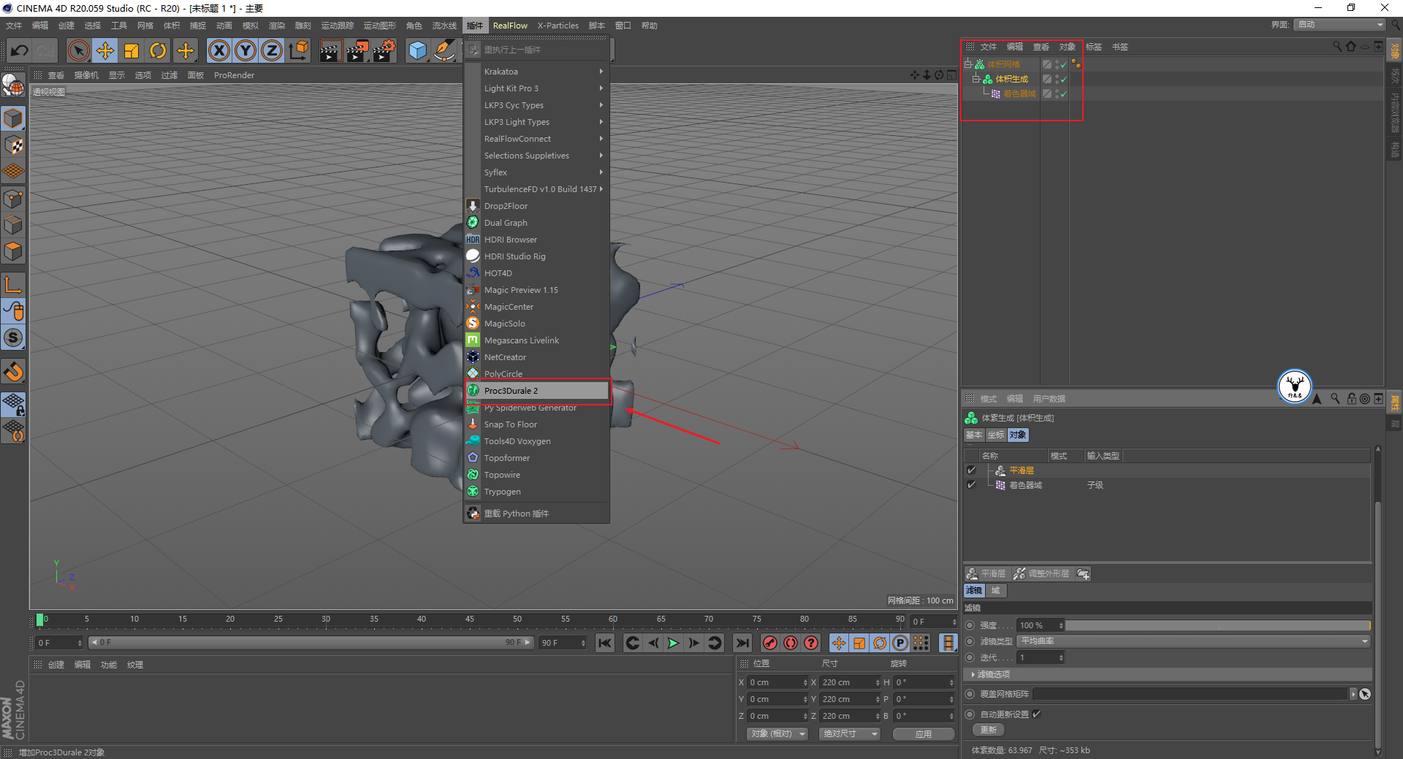Select the Live Selection tool
The height and width of the screenshot is (759, 1403).
(x=79, y=50)
